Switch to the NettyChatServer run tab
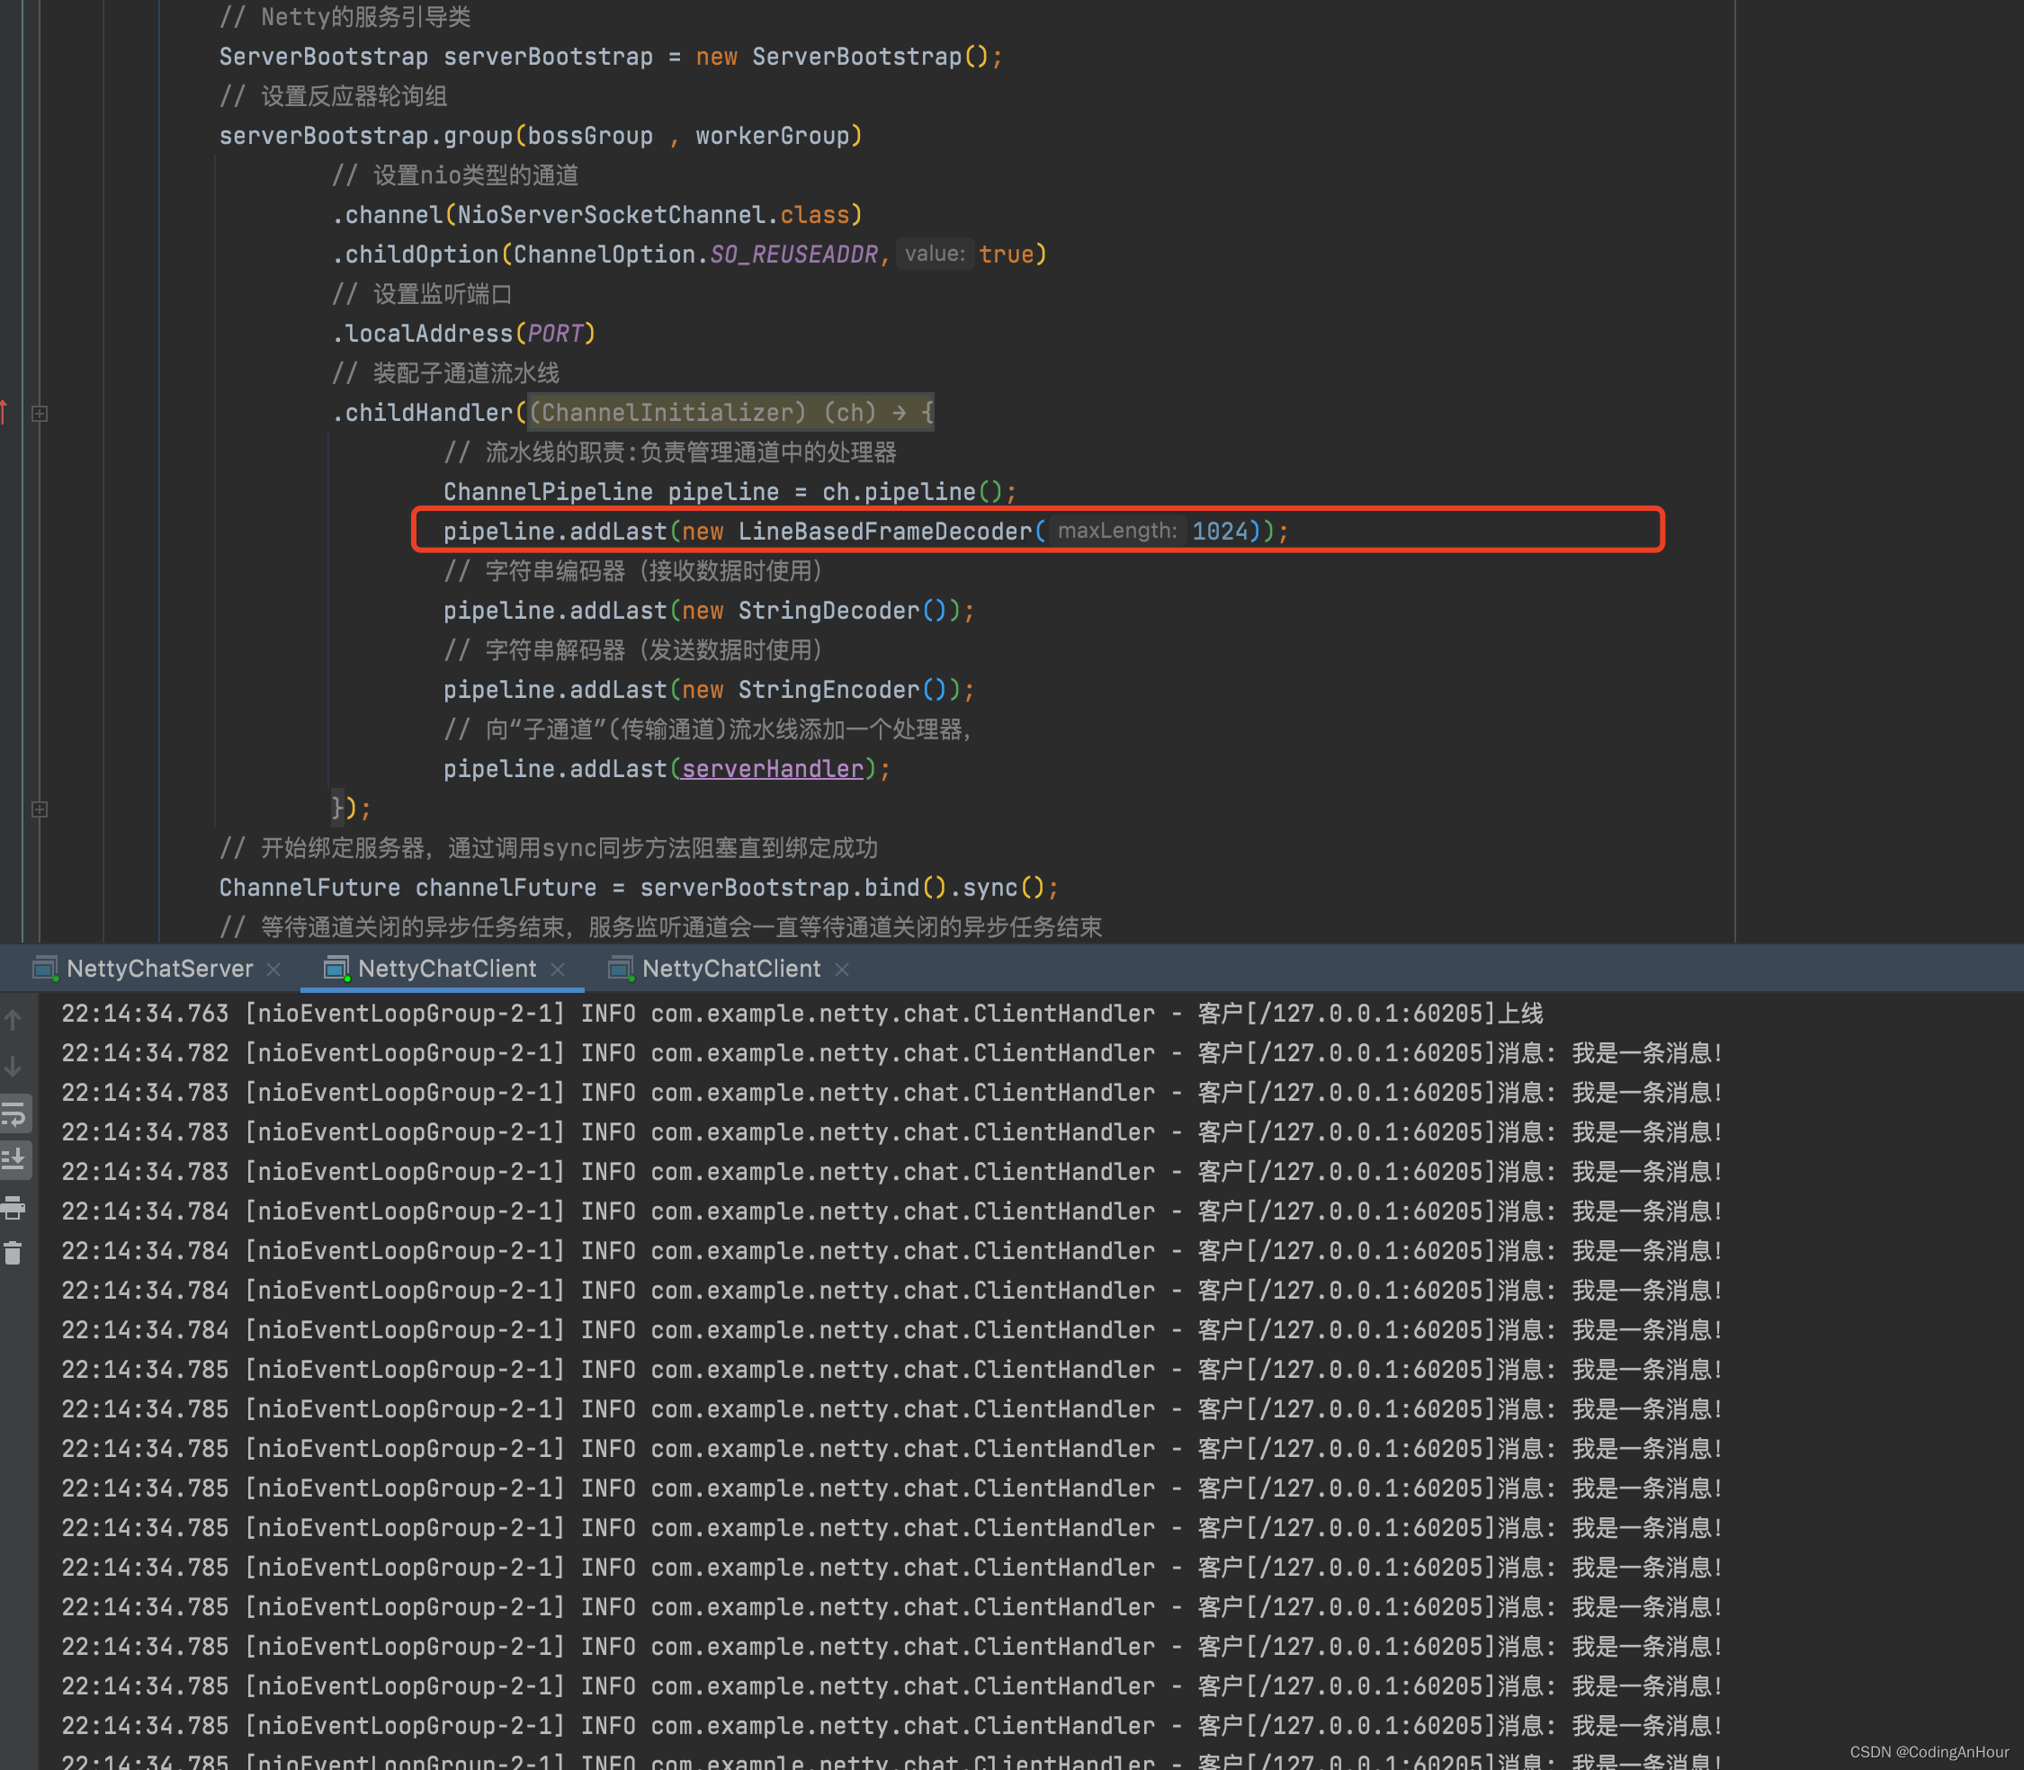The width and height of the screenshot is (2024, 1770). click(158, 969)
